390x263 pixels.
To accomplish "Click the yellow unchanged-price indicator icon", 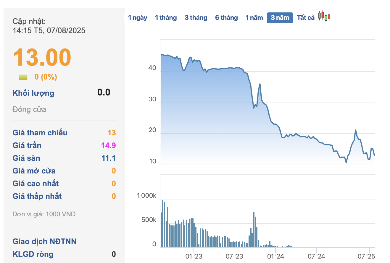I will pos(23,77).
